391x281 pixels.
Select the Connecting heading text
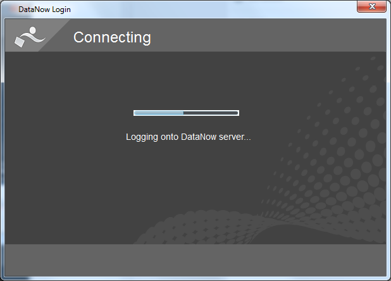pos(112,37)
